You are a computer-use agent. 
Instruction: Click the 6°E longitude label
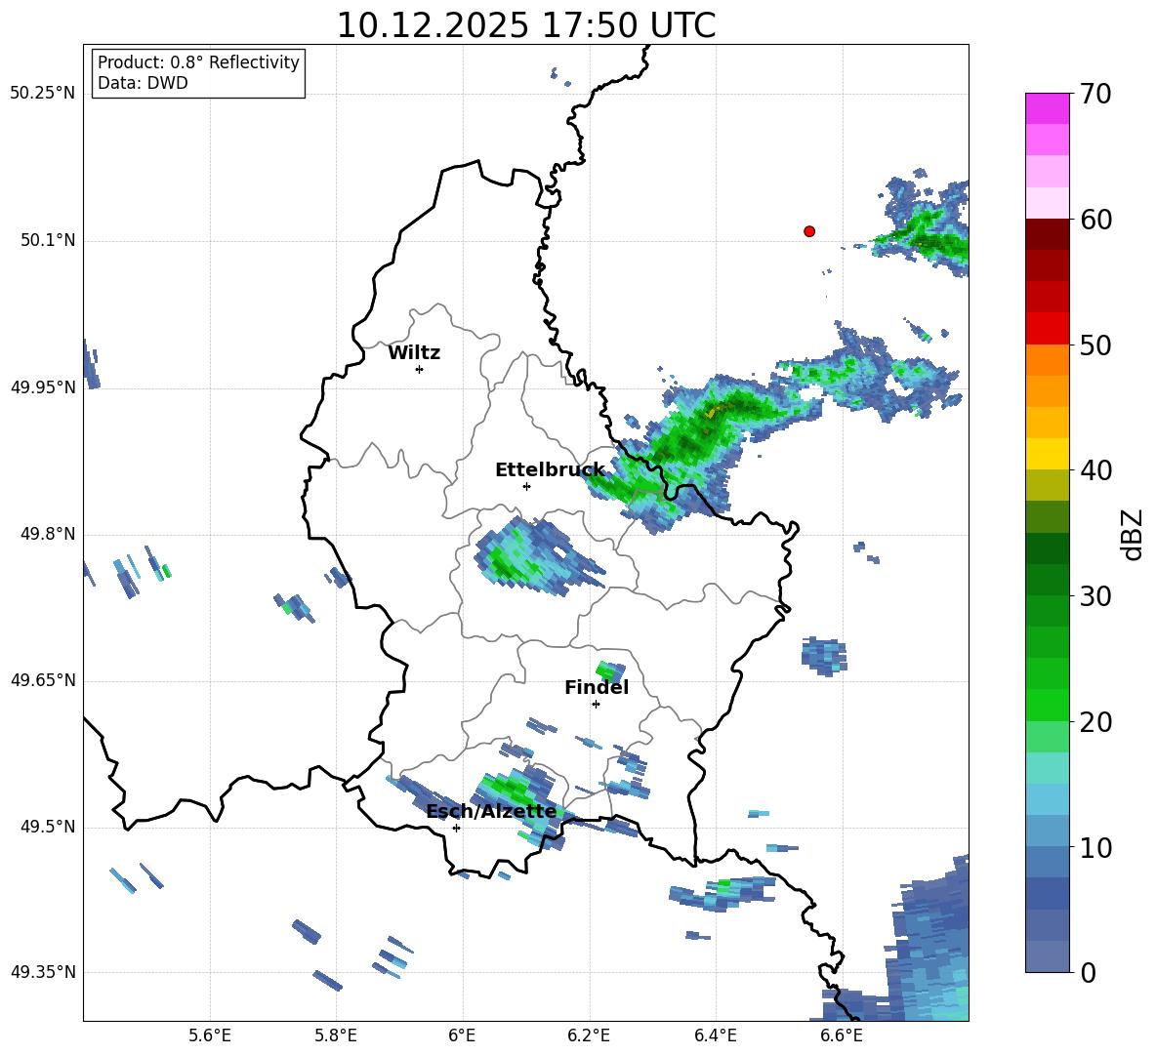(462, 1035)
